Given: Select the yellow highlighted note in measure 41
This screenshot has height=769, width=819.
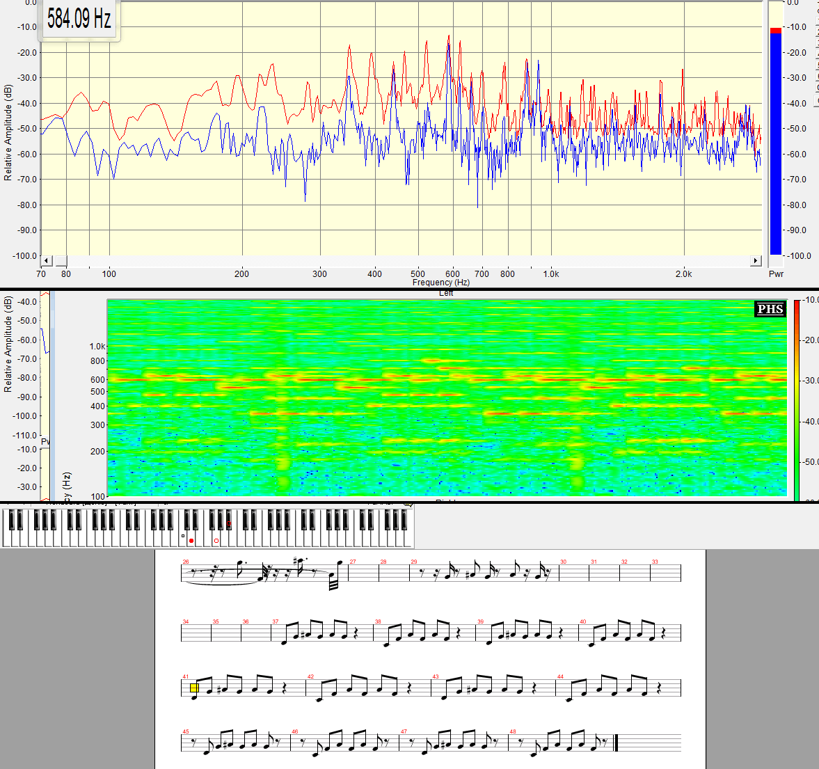Looking at the screenshot, I should pos(194,688).
